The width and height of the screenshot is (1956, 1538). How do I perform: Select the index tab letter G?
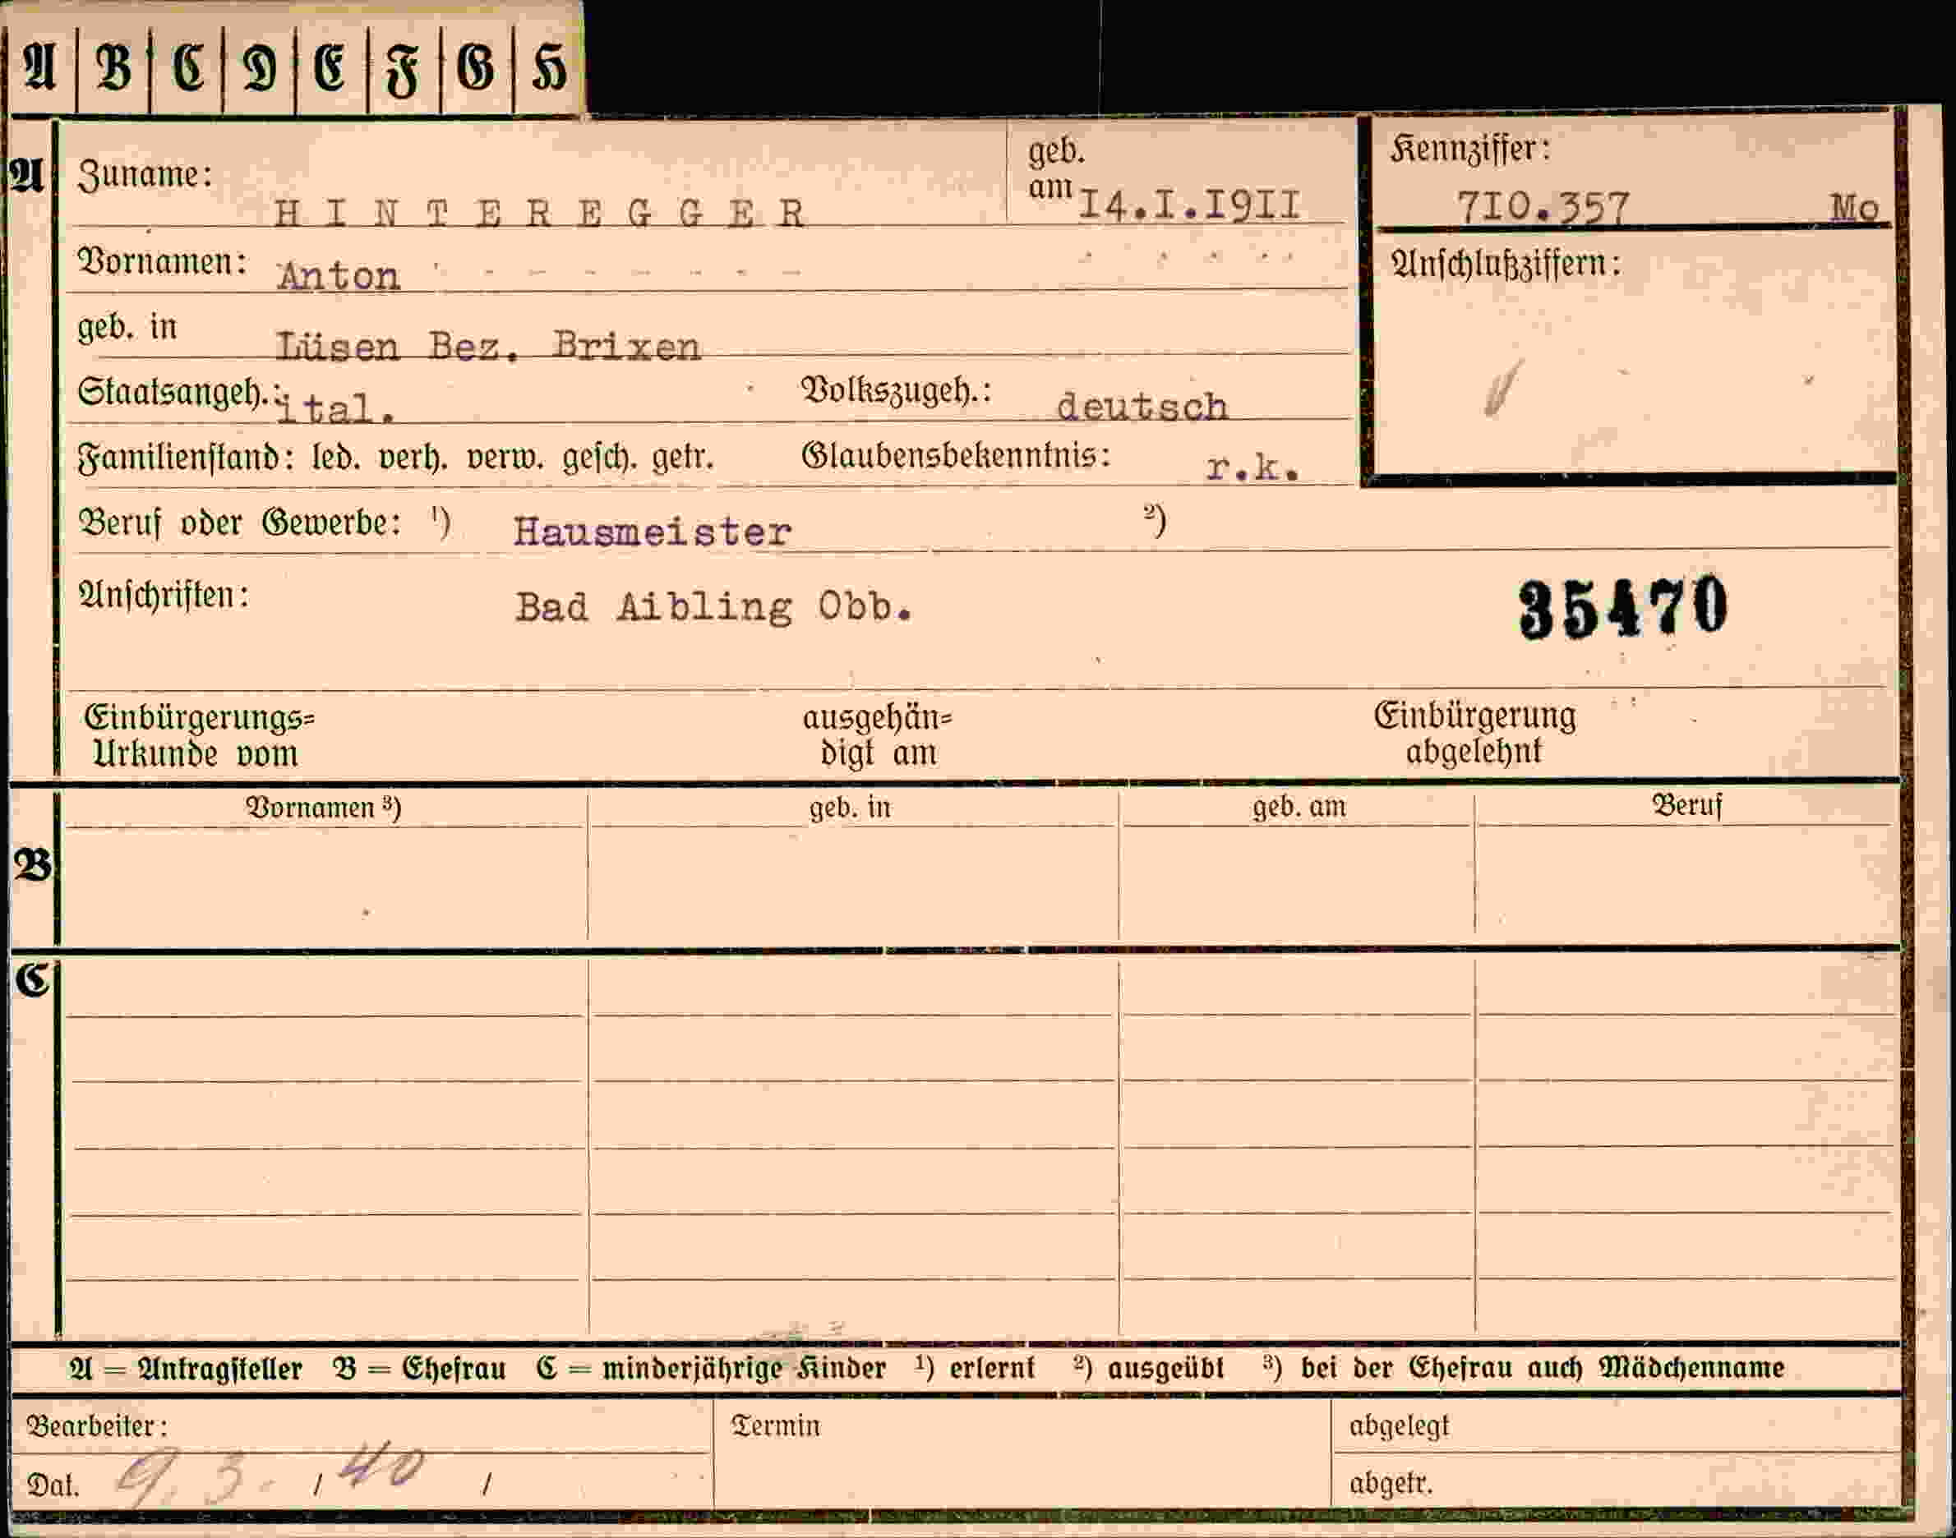(x=476, y=68)
